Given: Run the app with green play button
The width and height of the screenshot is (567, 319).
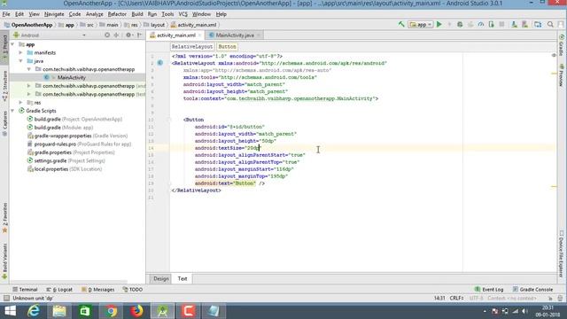Looking at the screenshot, I should coord(439,25).
